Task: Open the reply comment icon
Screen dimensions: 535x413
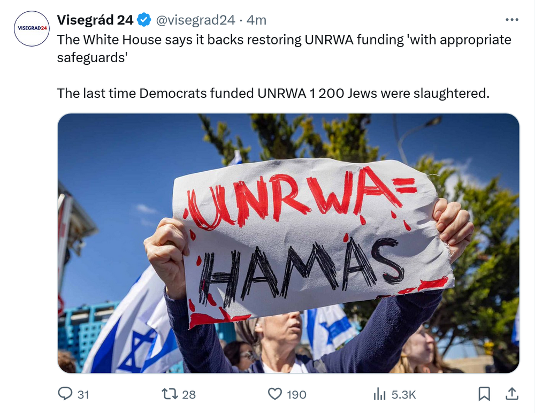Action: pos(65,394)
